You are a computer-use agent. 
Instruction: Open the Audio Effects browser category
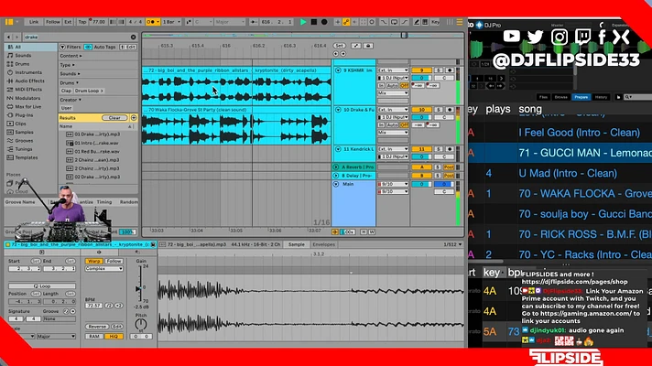point(29,81)
